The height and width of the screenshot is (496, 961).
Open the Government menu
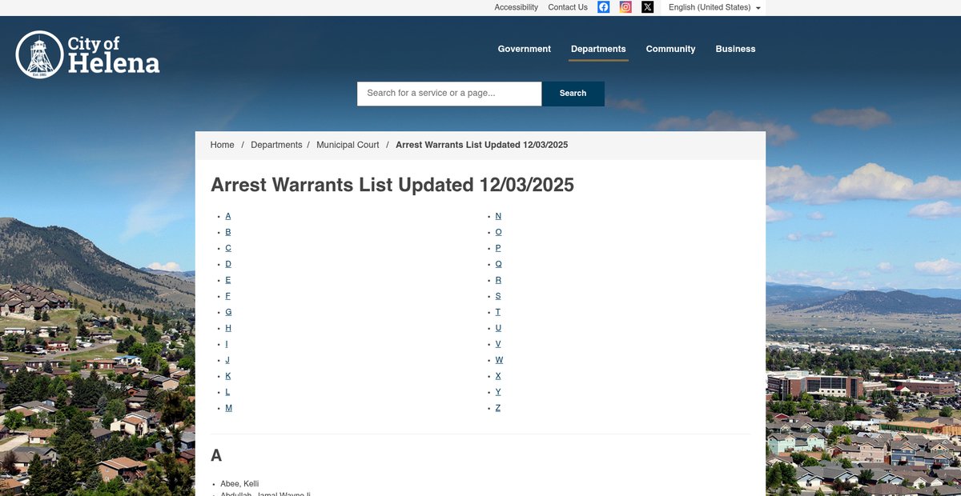click(x=525, y=49)
